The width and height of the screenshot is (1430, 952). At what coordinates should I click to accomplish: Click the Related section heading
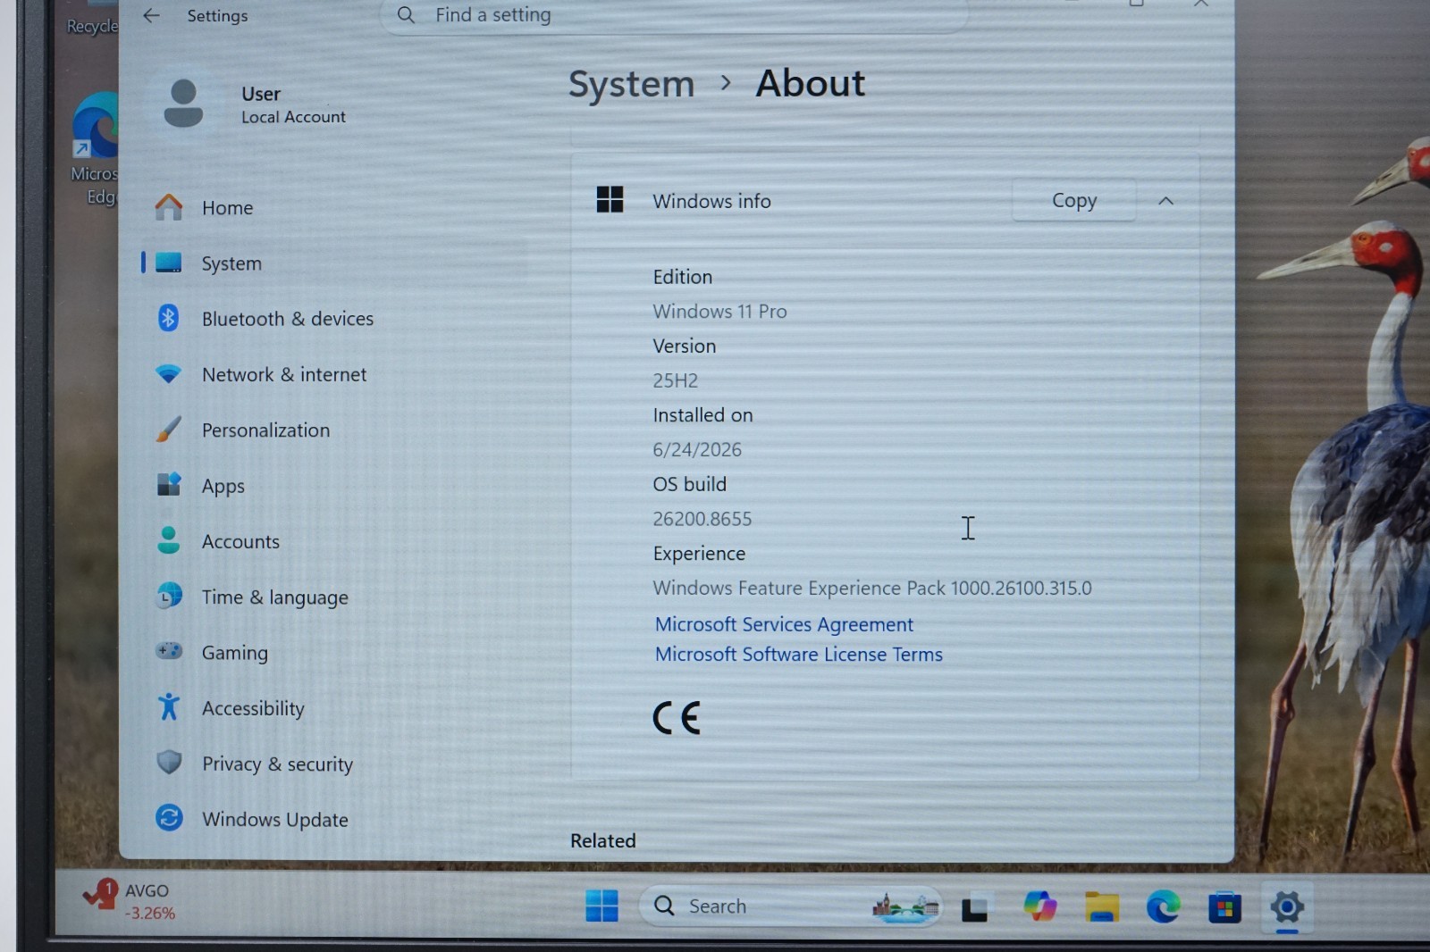(603, 840)
